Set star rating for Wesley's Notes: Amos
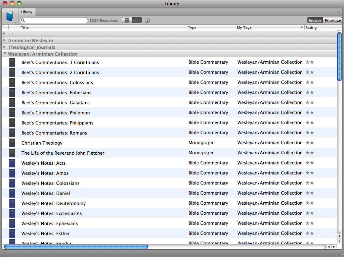344x257 pixels. [310, 173]
